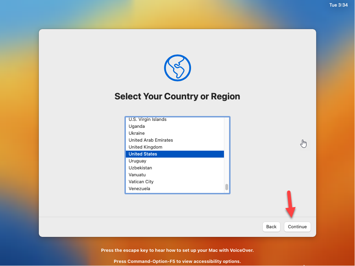Choose Vatican City from the list
Image resolution: width=355 pixels, height=266 pixels.
pos(175,181)
